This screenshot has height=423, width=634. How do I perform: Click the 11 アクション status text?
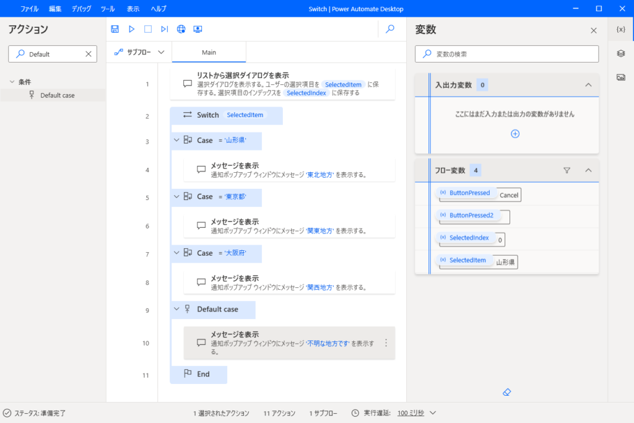[279, 413]
